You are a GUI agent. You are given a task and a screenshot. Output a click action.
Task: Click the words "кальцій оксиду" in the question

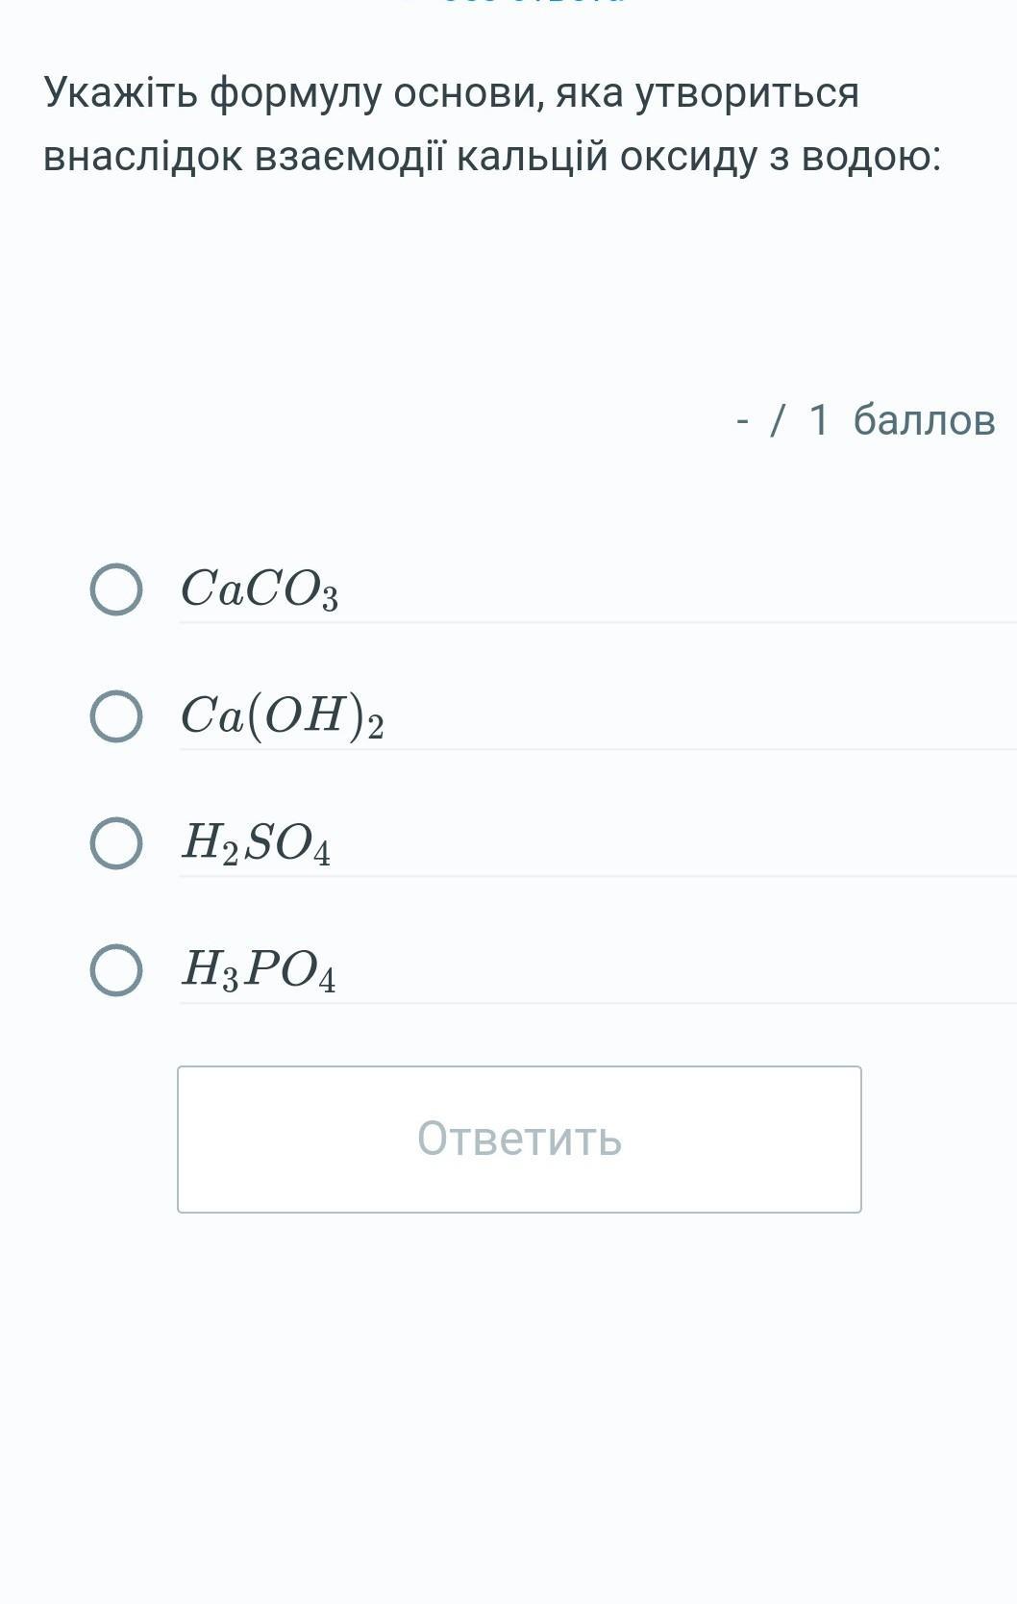pos(607,156)
